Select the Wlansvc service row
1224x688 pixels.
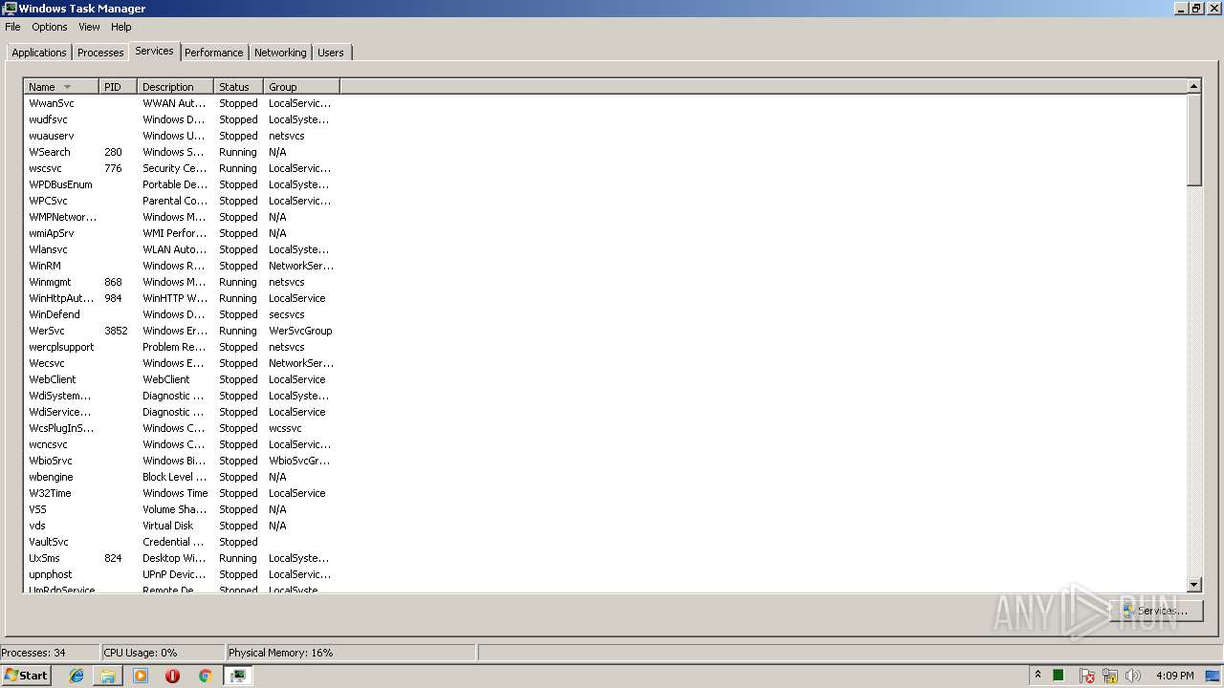pos(182,249)
